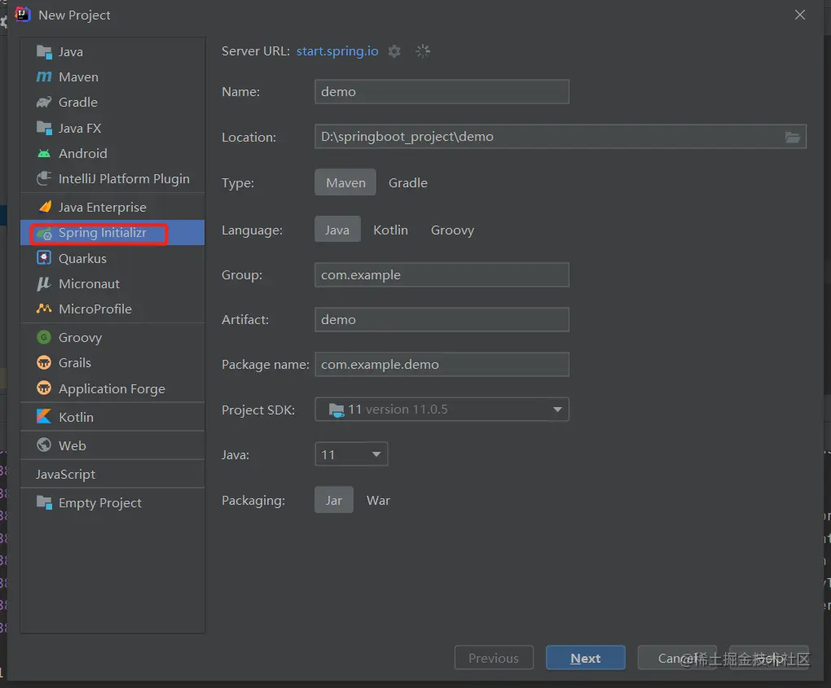Select Maven as project type
The image size is (831, 688).
(345, 182)
